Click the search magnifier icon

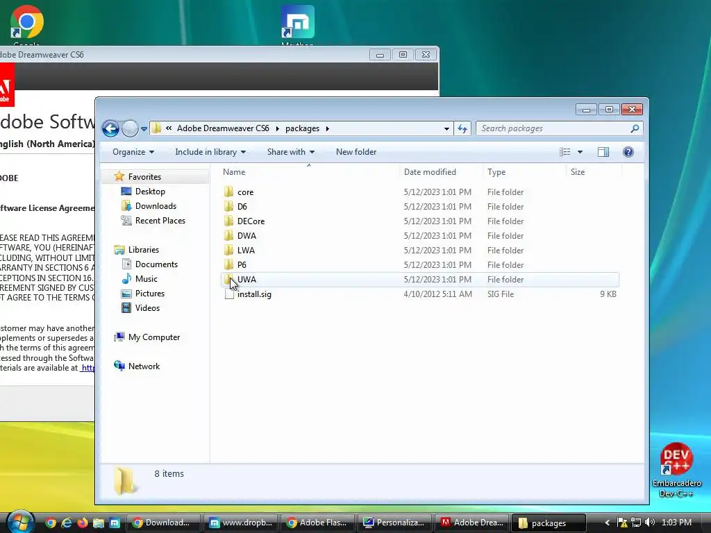[x=635, y=128]
